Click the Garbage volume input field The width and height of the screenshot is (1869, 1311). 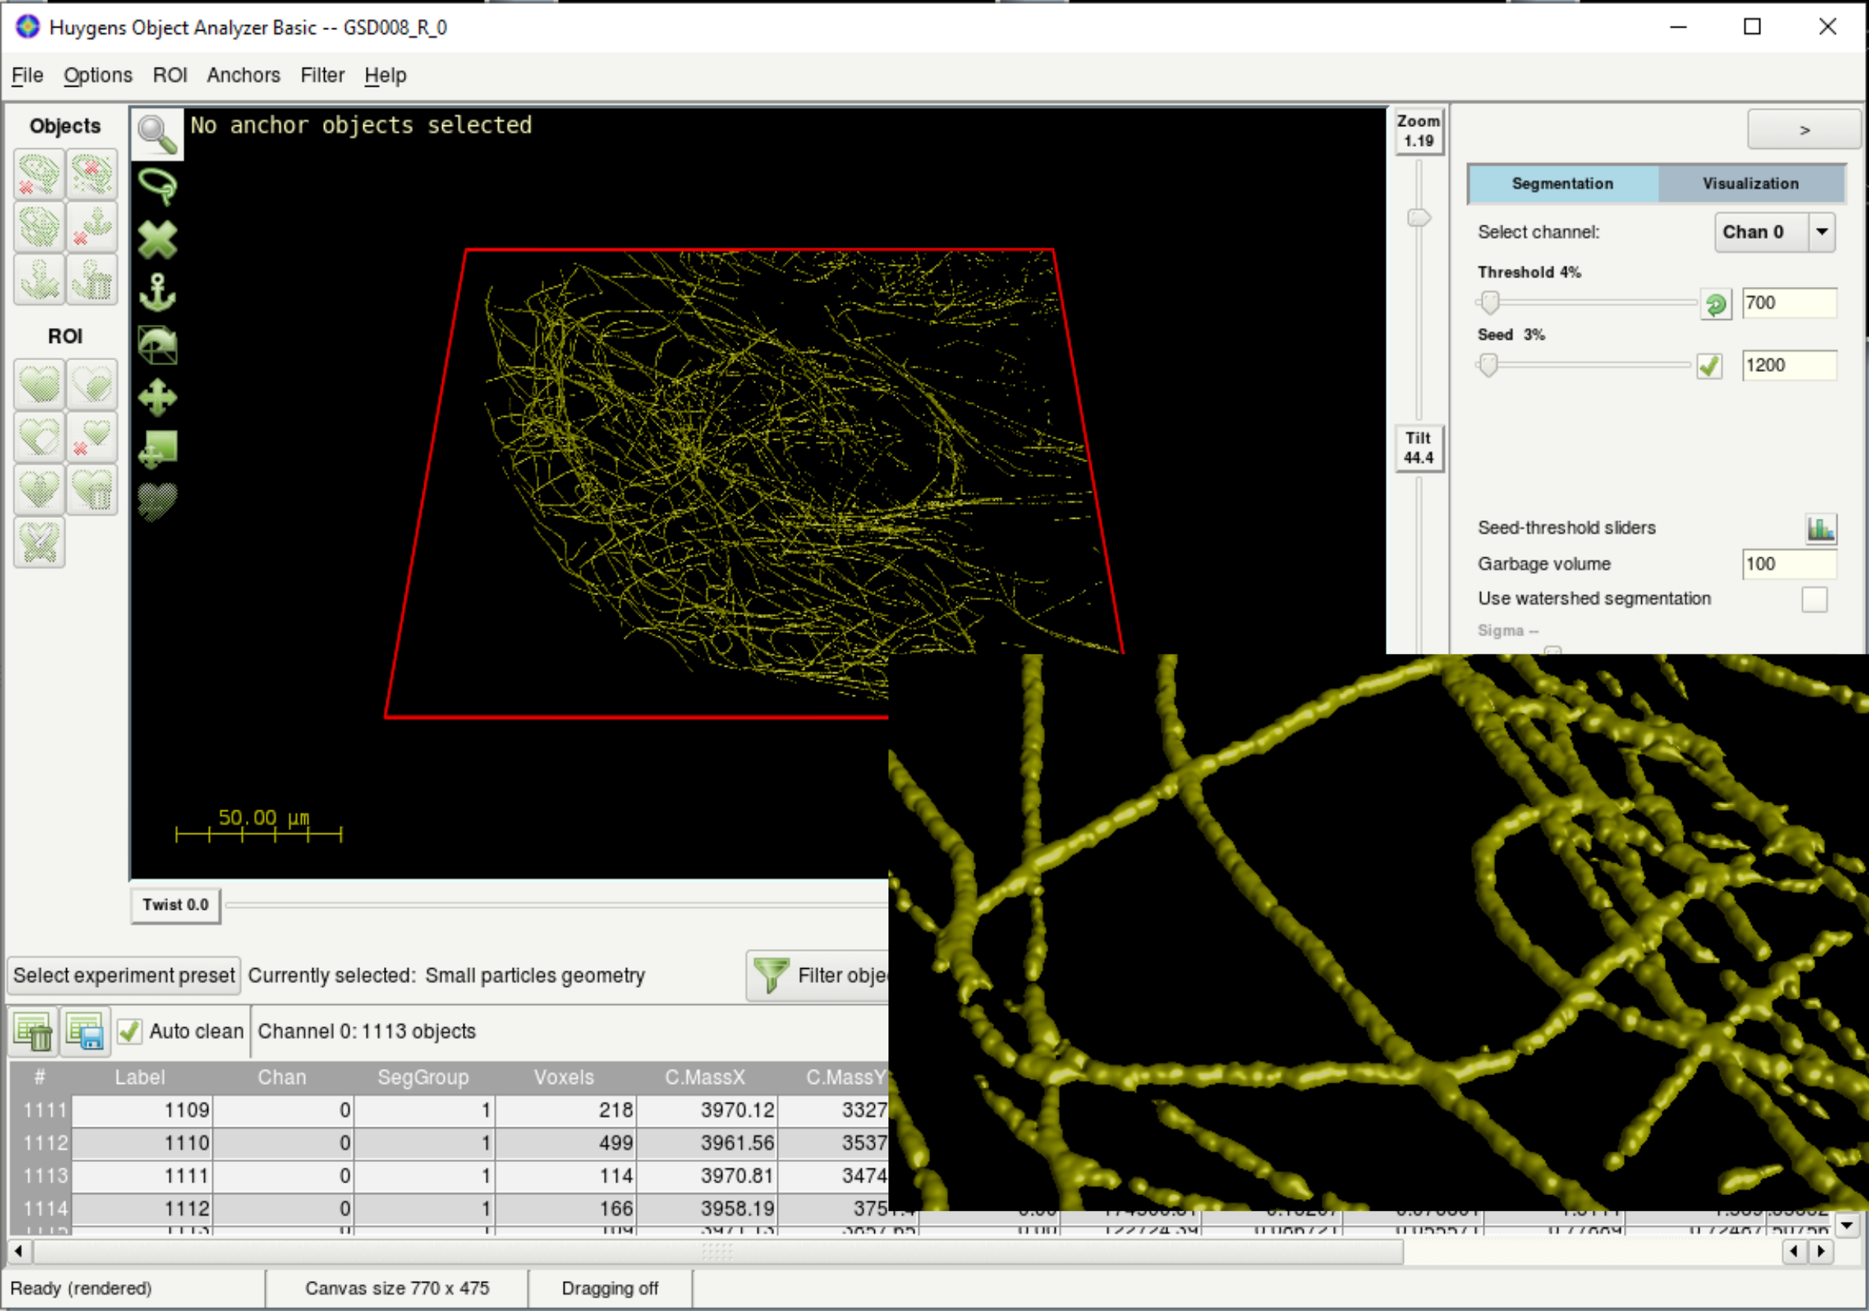[1788, 564]
